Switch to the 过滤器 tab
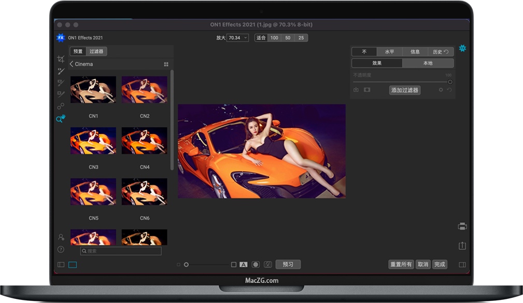The image size is (523, 303). click(95, 51)
